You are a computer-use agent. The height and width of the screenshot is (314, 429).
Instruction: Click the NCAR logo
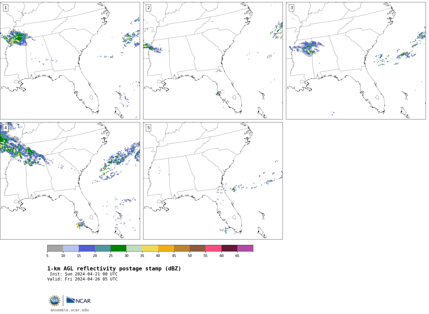click(x=78, y=300)
